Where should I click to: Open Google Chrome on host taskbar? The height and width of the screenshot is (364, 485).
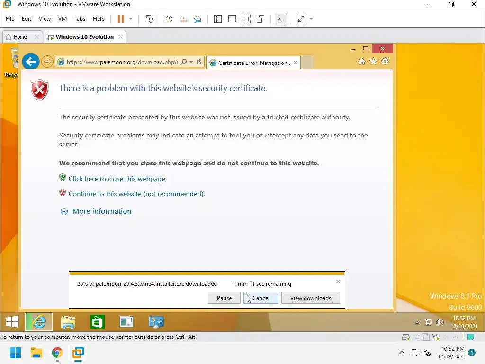pyautogui.click(x=57, y=353)
